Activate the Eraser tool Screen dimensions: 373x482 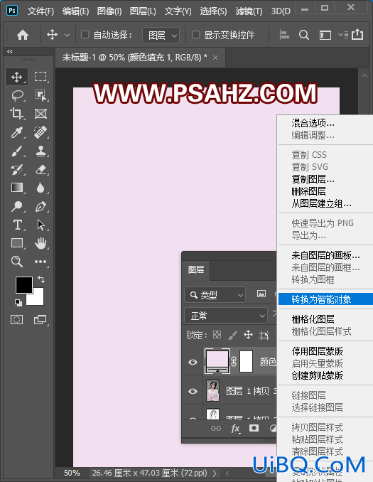(40, 169)
